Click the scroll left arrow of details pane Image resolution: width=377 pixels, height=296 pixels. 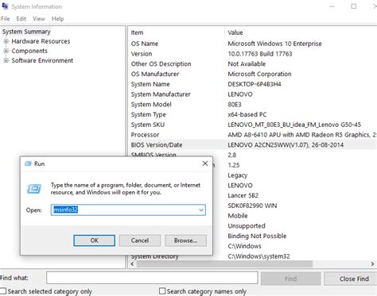click(132, 263)
